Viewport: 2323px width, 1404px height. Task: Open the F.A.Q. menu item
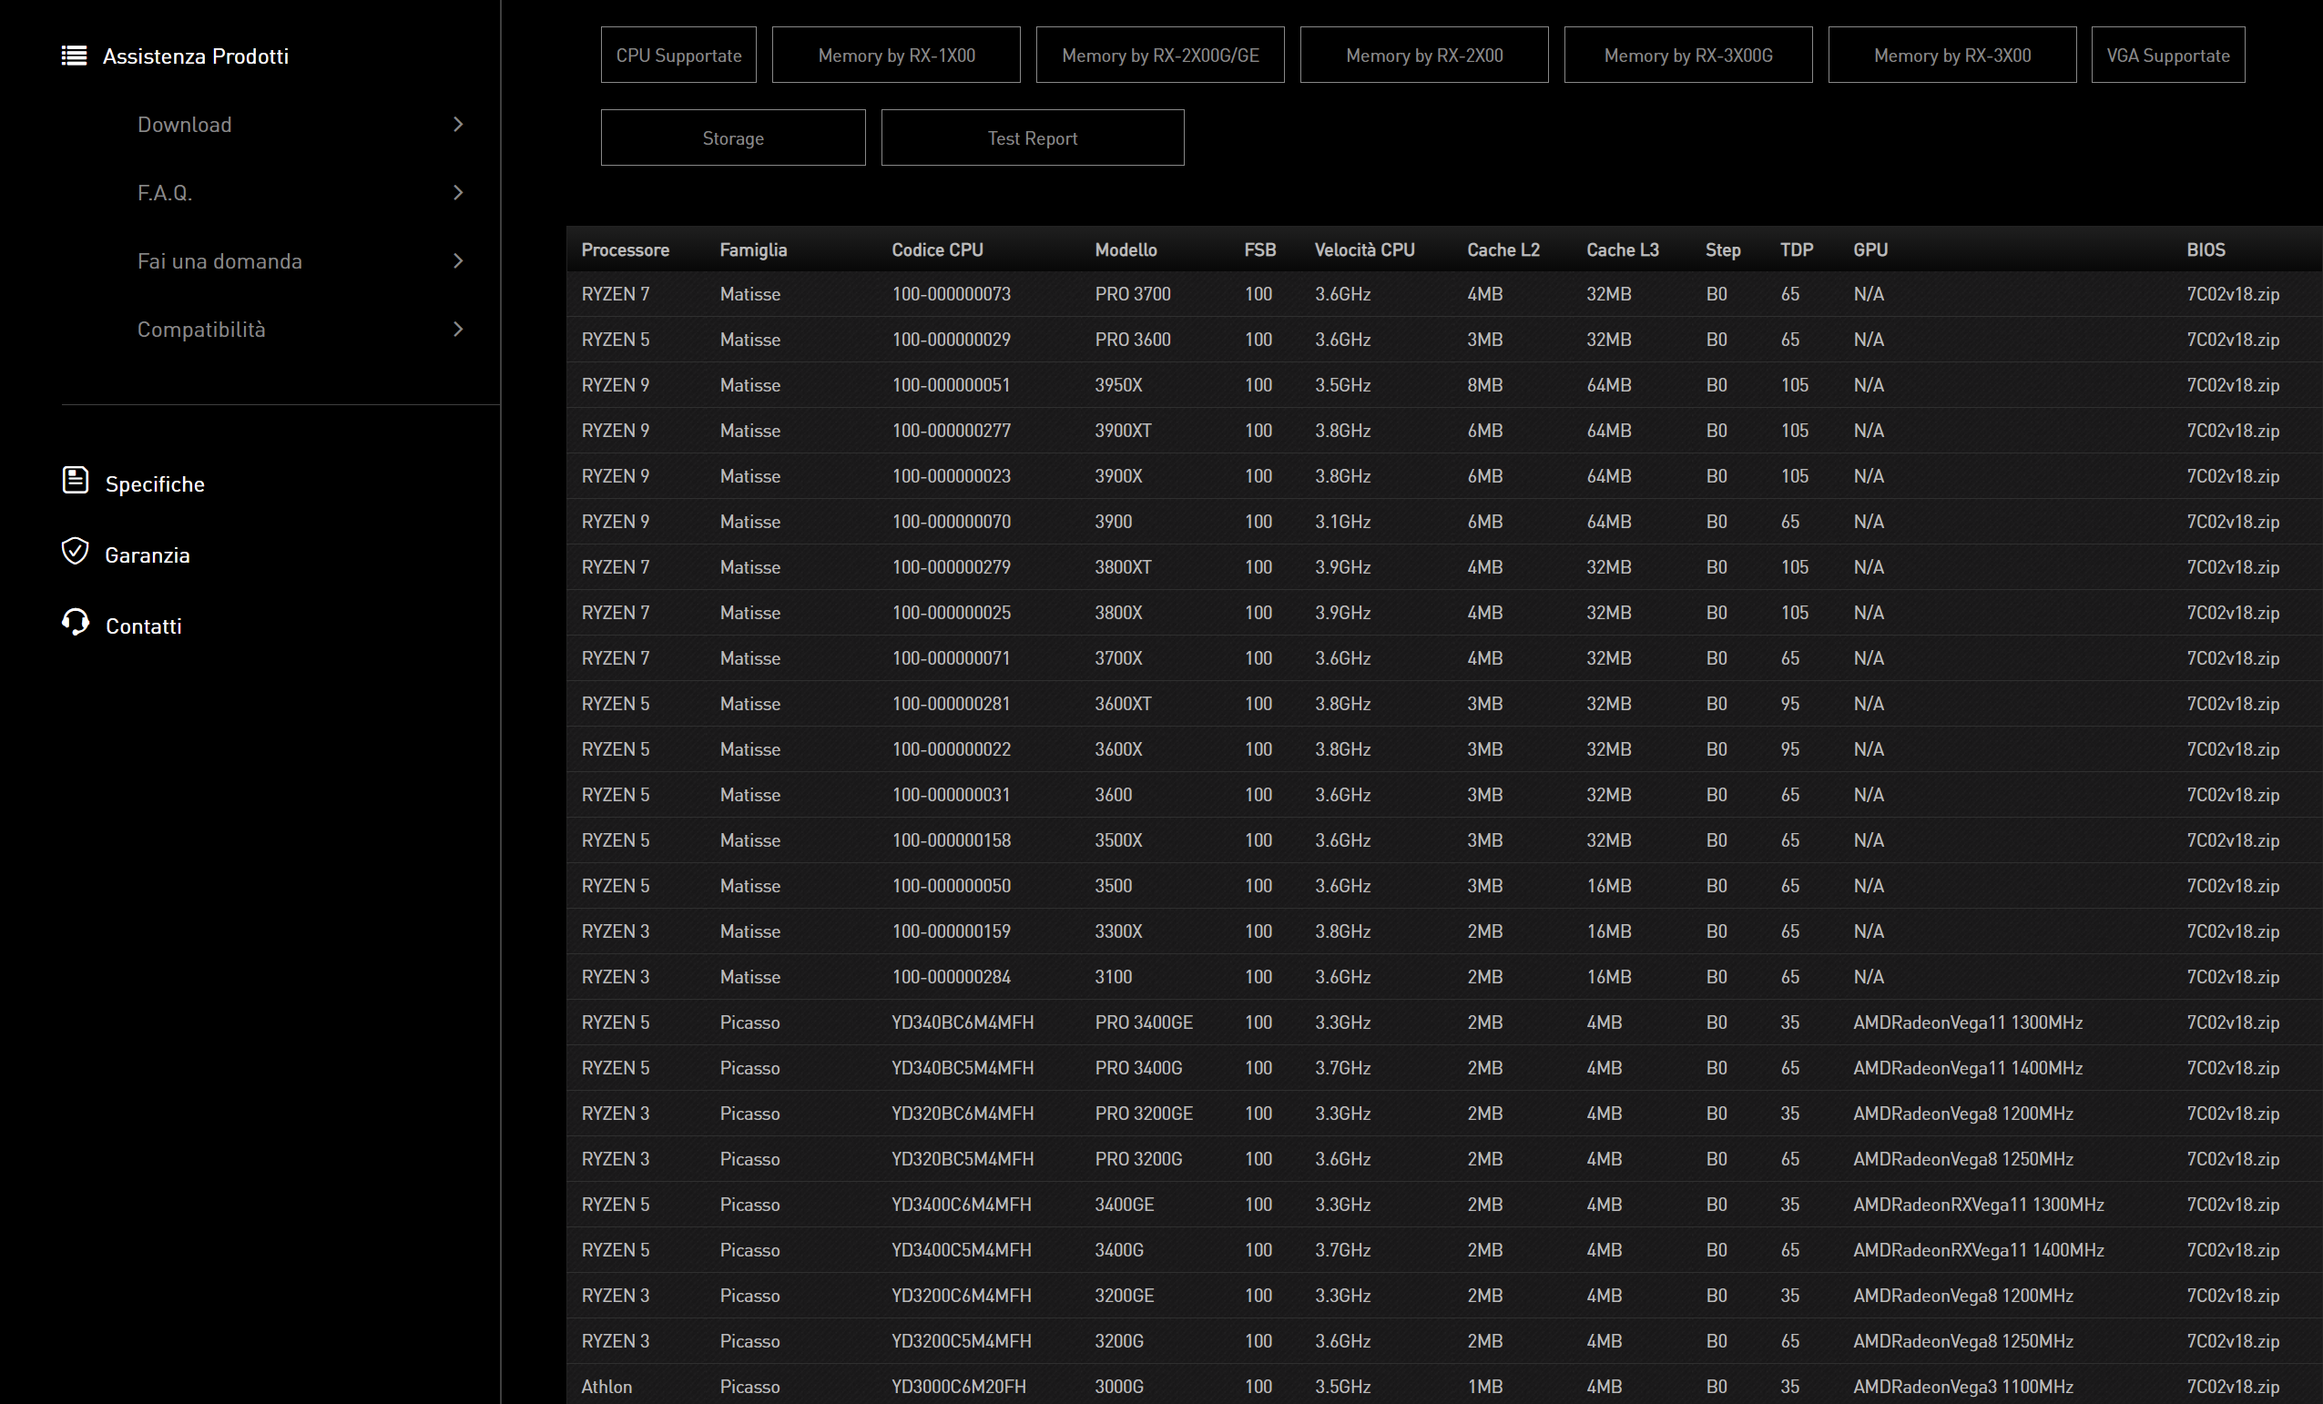[165, 192]
